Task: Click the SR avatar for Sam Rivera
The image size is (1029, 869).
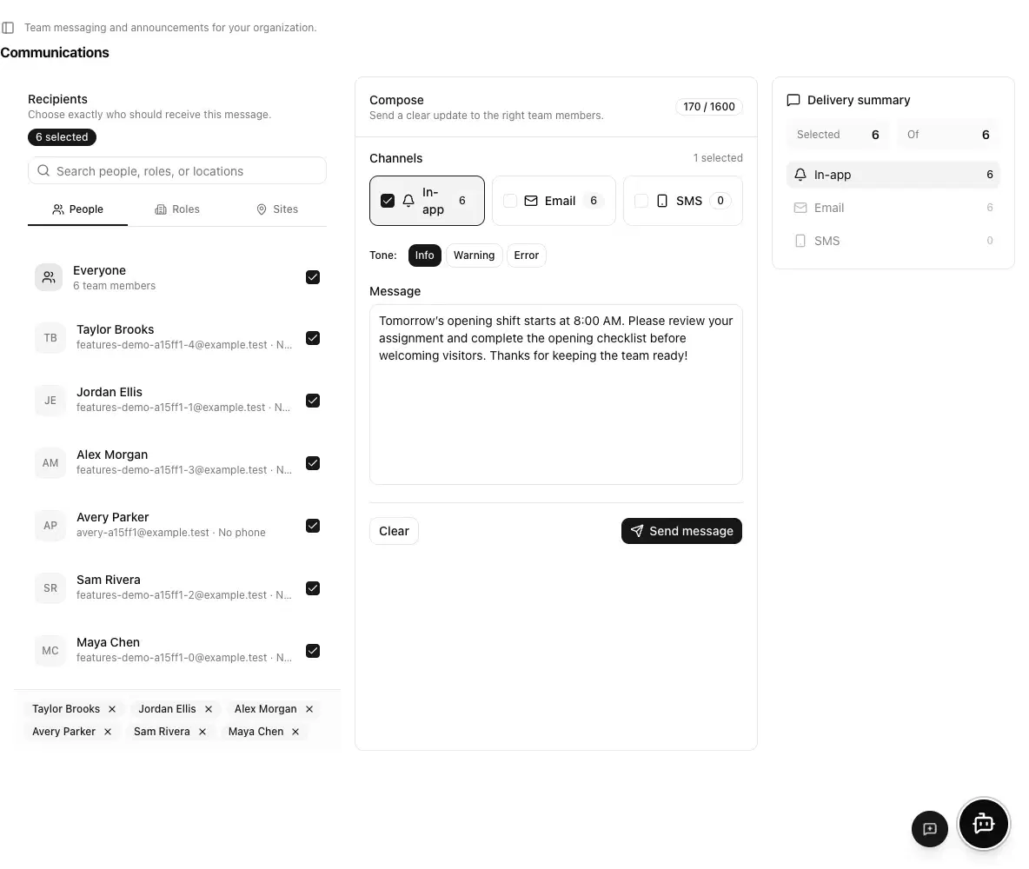Action: [50, 588]
